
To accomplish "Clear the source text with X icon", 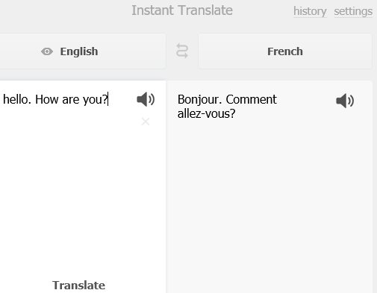I will coord(146,122).
